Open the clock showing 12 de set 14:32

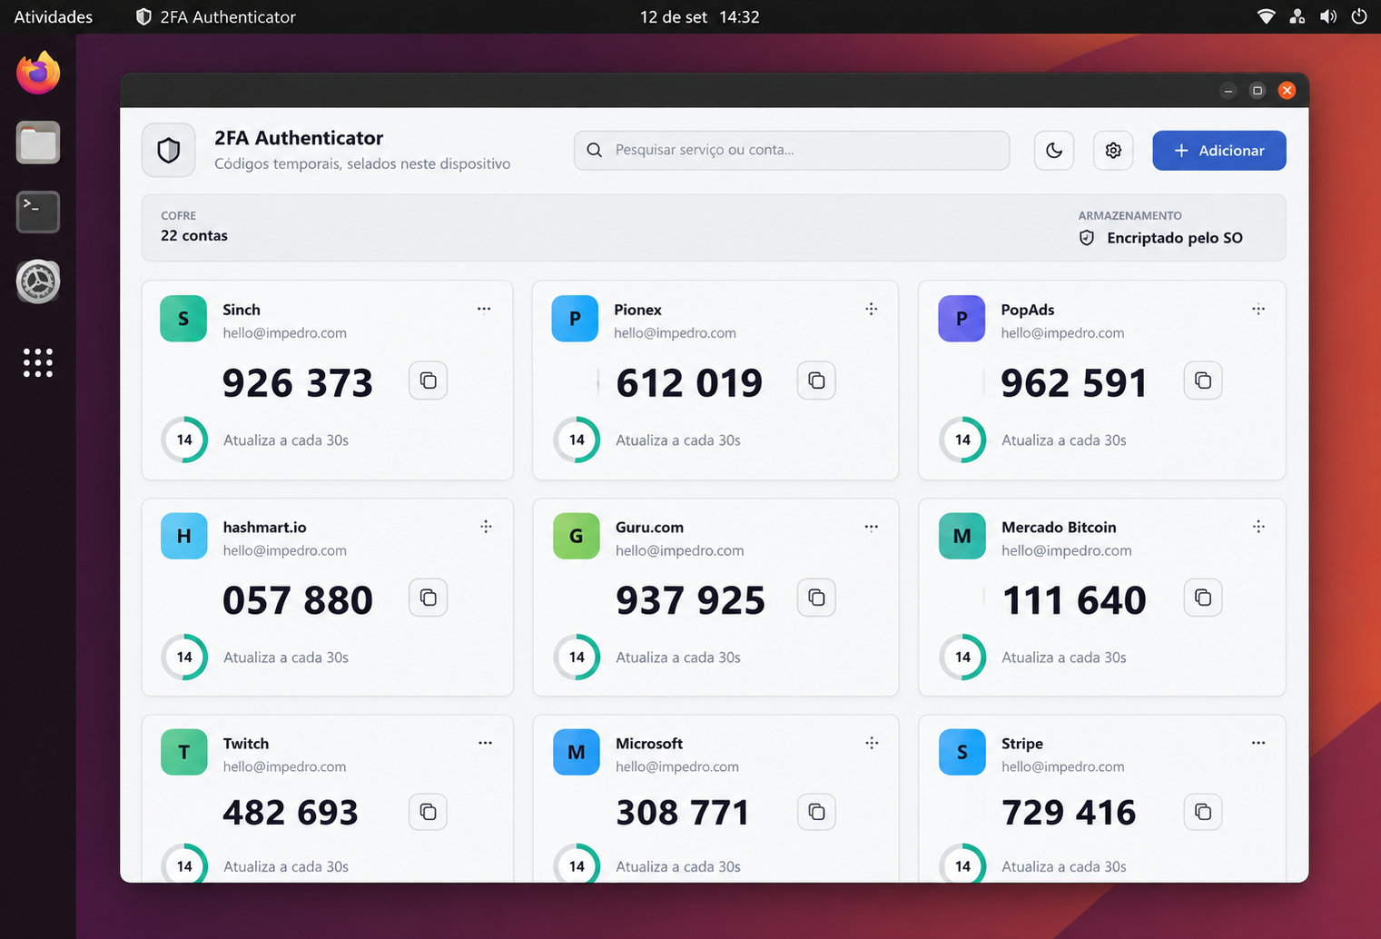(699, 16)
